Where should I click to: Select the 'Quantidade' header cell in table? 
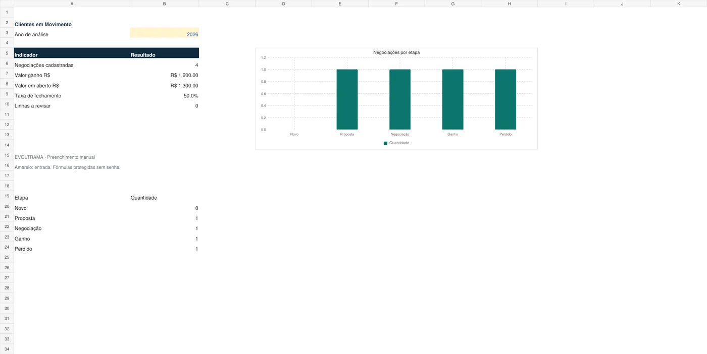(164, 197)
